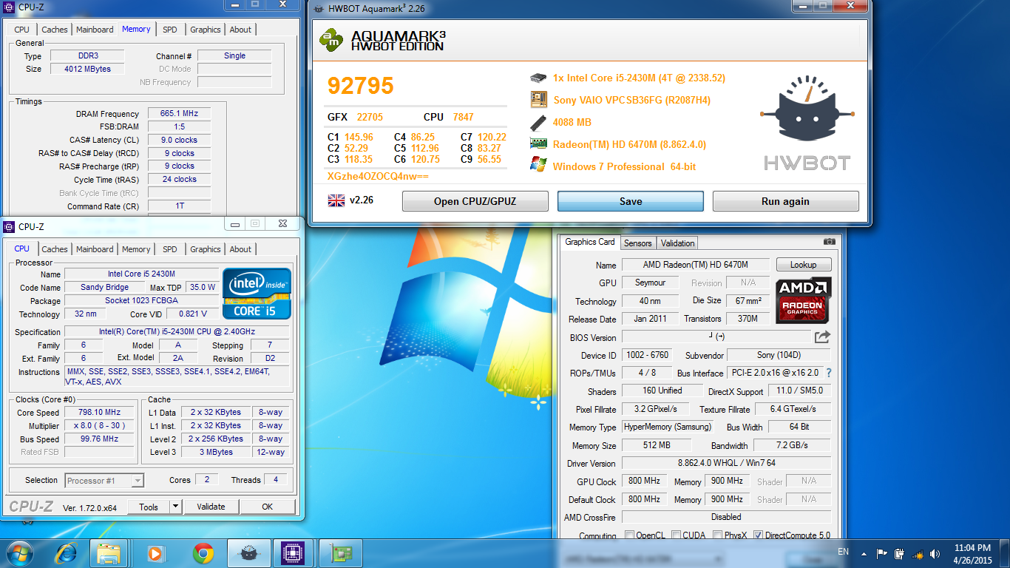The height and width of the screenshot is (568, 1010).
Task: Open Windows Explorer from the taskbar
Action: (x=109, y=553)
